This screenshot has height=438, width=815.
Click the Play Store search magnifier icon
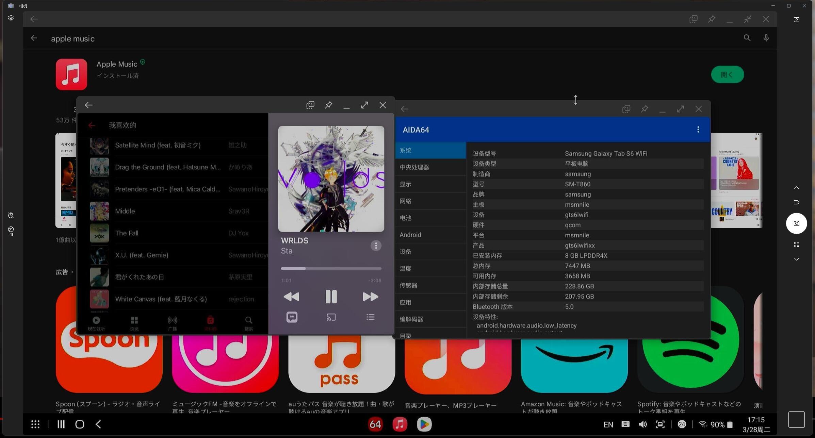coord(747,38)
